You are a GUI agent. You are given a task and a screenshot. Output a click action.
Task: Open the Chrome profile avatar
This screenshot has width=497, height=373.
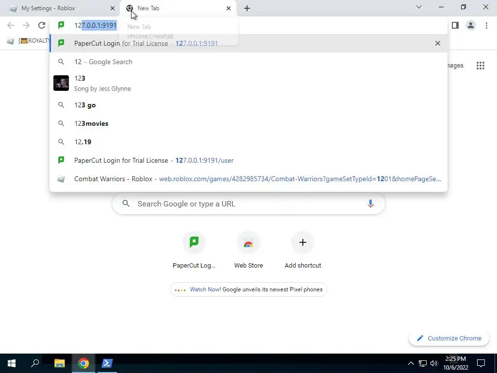pyautogui.click(x=471, y=25)
